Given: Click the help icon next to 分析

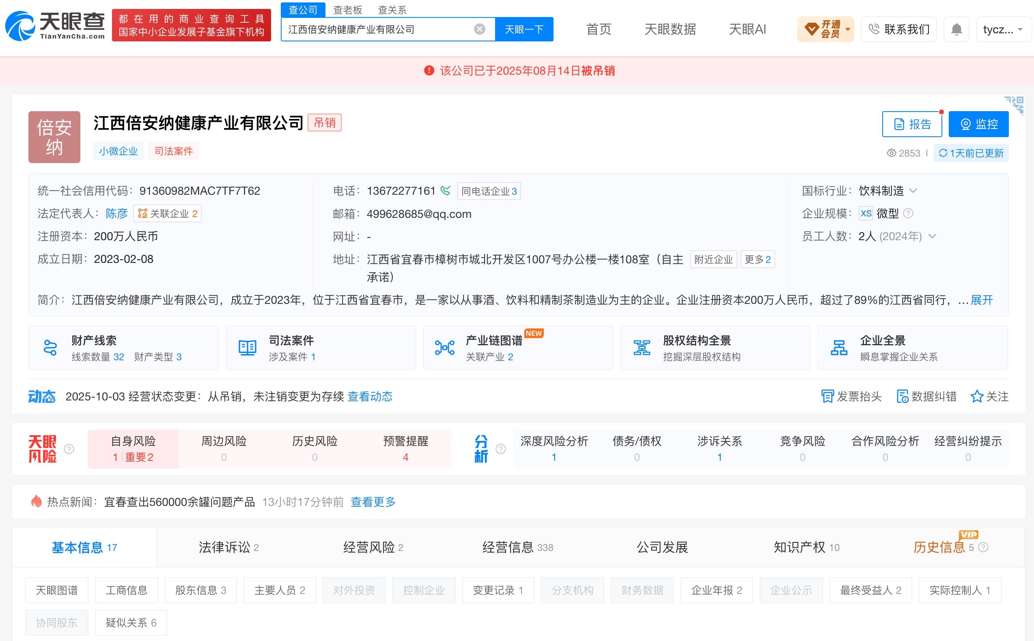Looking at the screenshot, I should 501,449.
